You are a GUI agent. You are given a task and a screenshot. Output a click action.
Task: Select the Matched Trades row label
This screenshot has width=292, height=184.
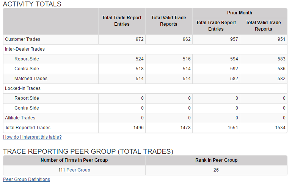[x=31, y=79]
